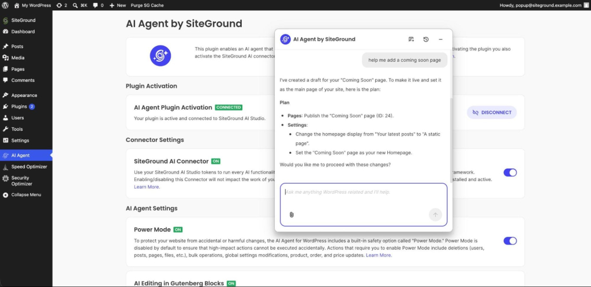Image resolution: width=591 pixels, height=287 pixels.
Task: Focus the chat message input field
Action: [x=364, y=205]
